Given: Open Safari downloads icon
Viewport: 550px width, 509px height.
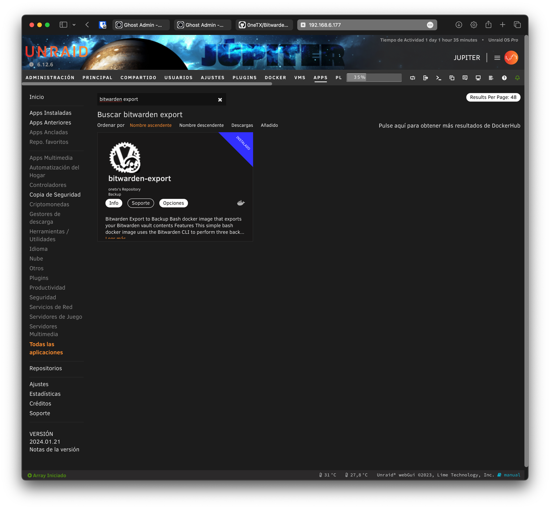Looking at the screenshot, I should tap(459, 25).
